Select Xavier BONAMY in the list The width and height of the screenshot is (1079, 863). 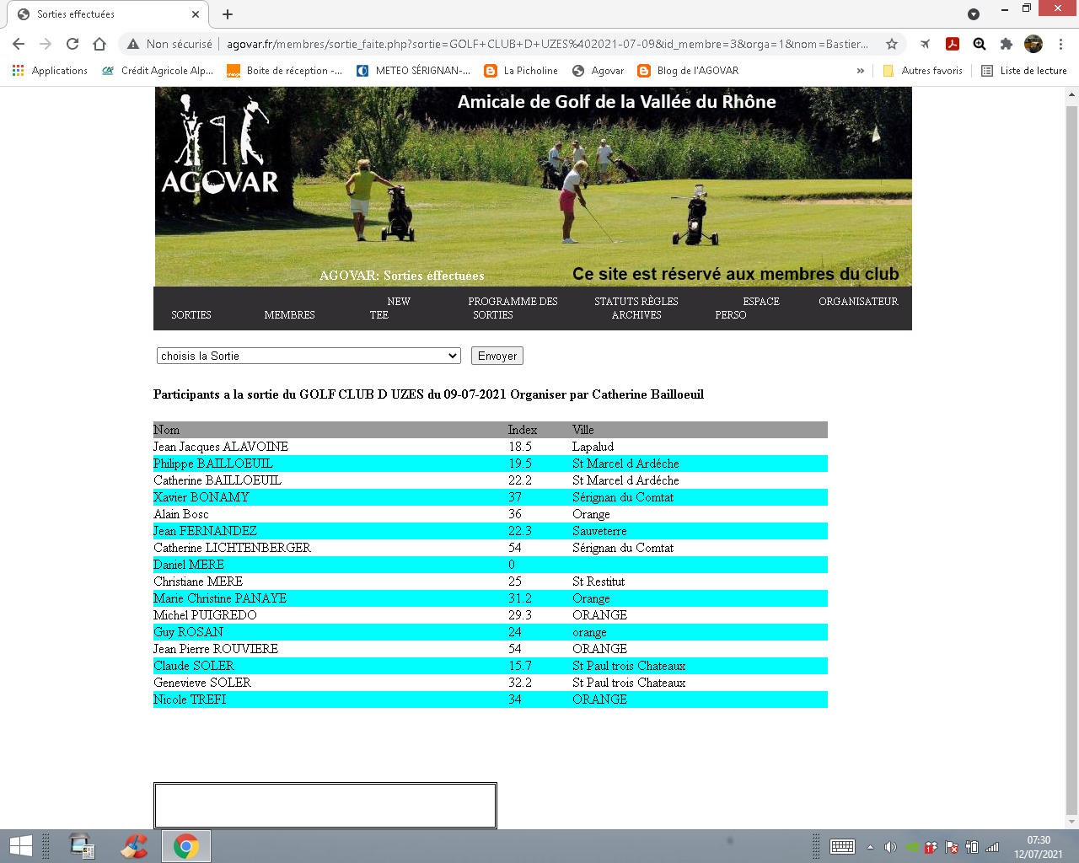pyautogui.click(x=201, y=497)
